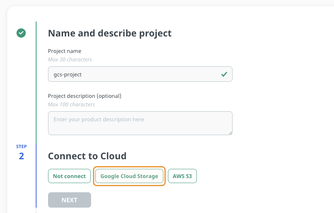Place cursor on the gcs-project text
The height and width of the screenshot is (213, 334).
(x=68, y=74)
